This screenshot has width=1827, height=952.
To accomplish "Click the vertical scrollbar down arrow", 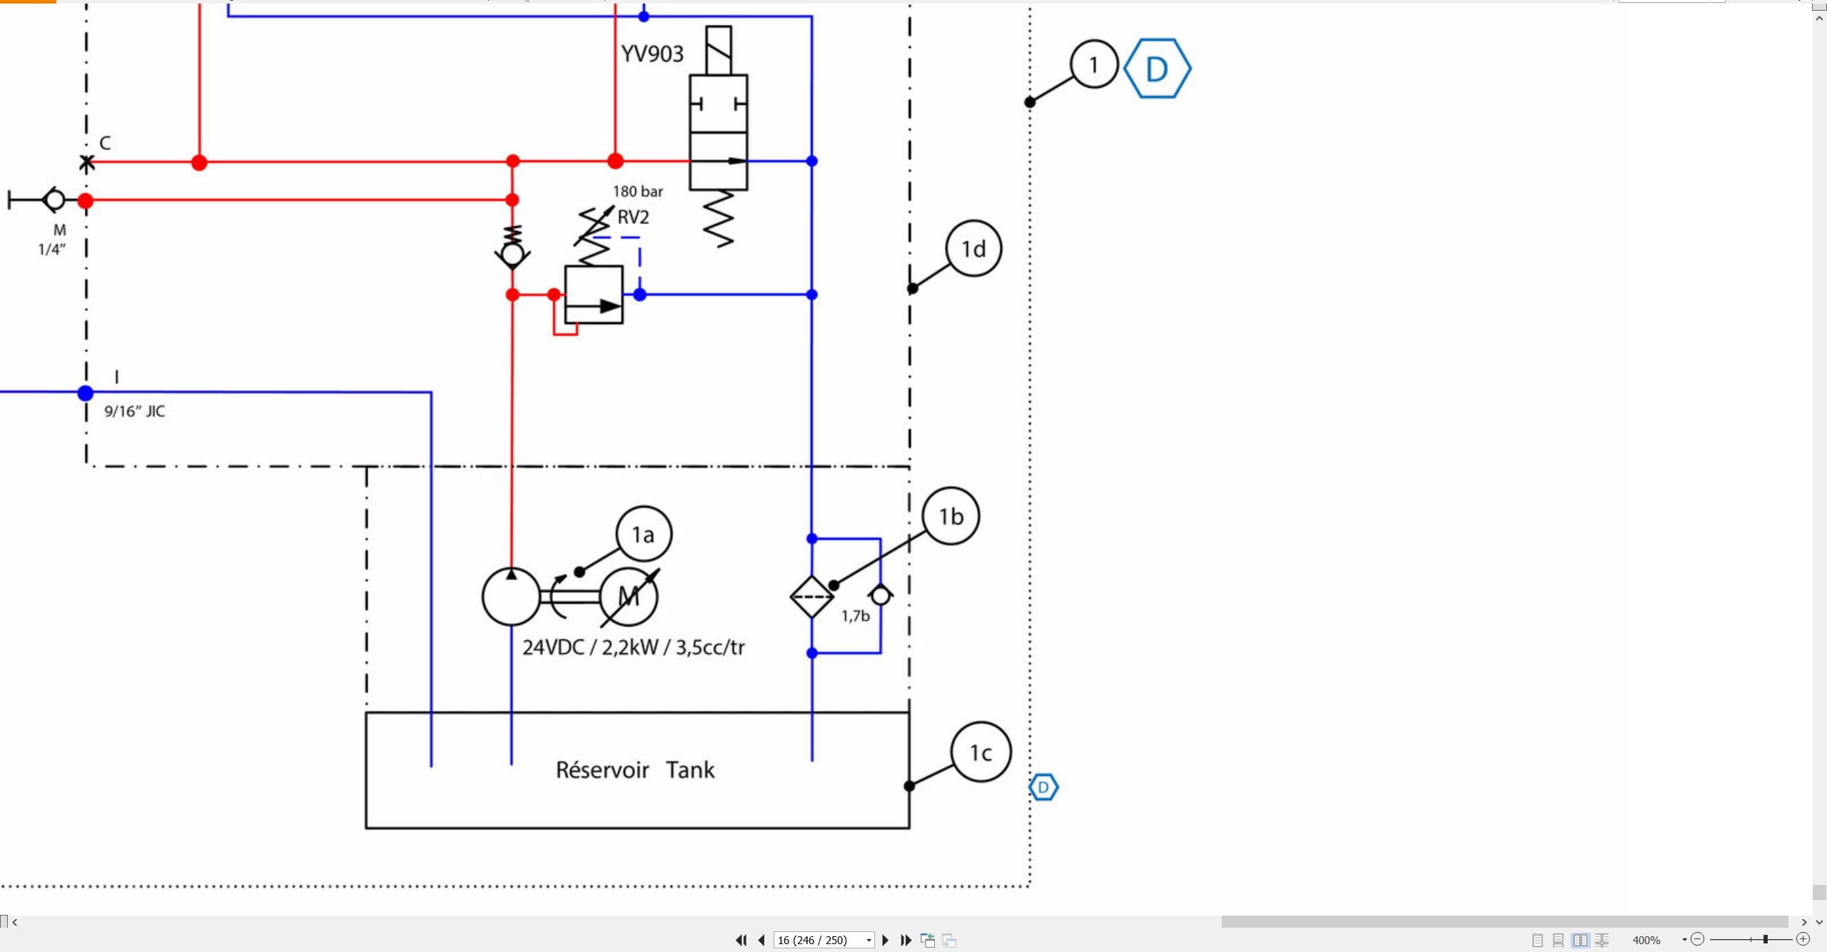I will pyautogui.click(x=1819, y=922).
